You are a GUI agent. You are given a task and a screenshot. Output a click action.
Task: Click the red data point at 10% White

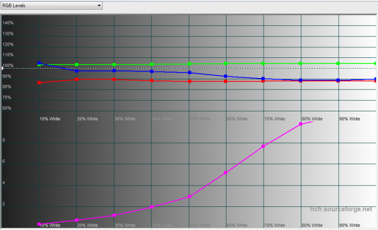click(39, 82)
